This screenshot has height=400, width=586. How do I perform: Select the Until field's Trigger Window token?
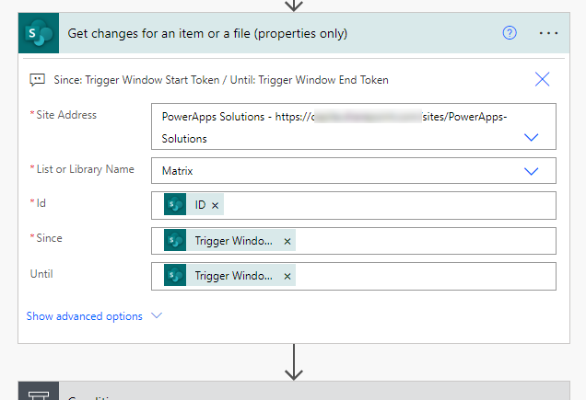[229, 276]
